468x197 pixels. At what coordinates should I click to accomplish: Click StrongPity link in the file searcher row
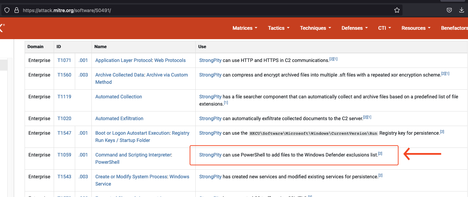coord(210,97)
